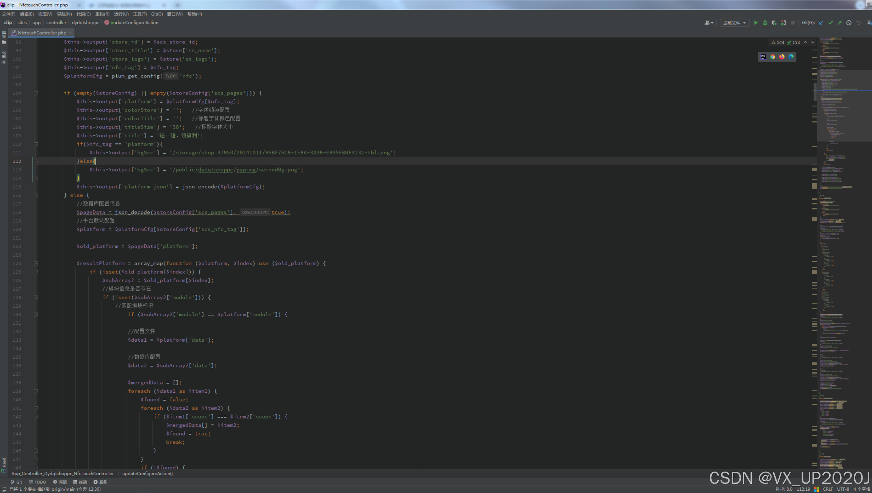Open the Terminal (终端) tool tab
The width and height of the screenshot is (872, 493).
point(80,482)
